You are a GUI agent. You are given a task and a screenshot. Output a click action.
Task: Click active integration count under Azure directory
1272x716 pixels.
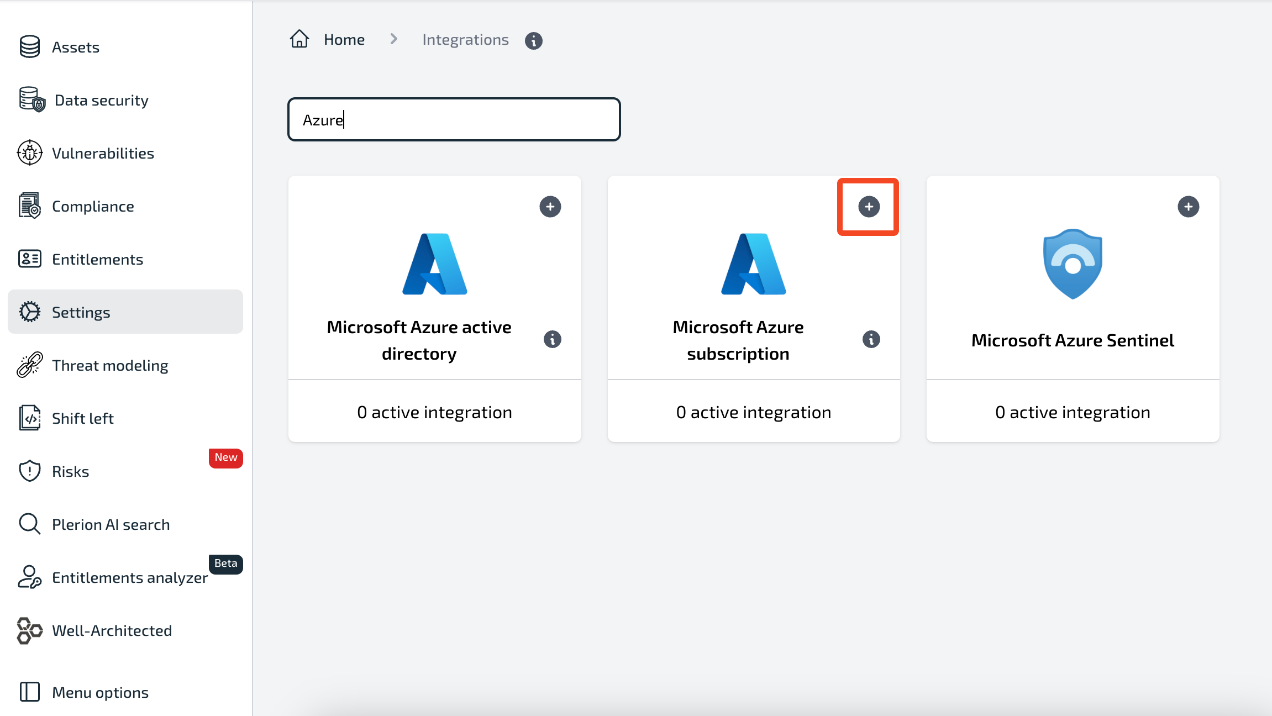click(435, 412)
